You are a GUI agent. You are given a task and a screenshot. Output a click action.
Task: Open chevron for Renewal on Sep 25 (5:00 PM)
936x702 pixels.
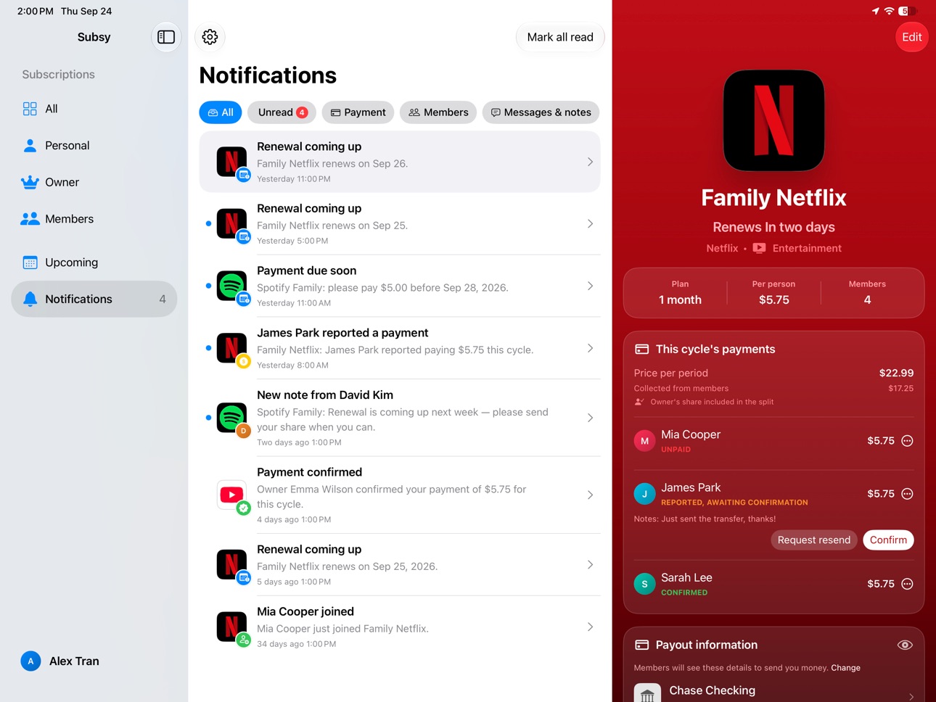590,224
